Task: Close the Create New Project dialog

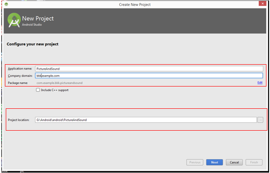Action: (262, 4)
